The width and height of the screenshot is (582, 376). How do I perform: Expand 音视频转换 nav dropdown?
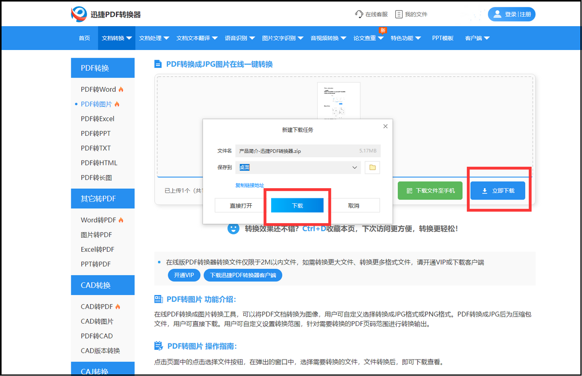tap(328, 38)
